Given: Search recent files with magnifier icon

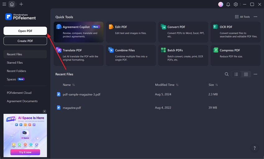Looking at the screenshot, I should [227, 74].
